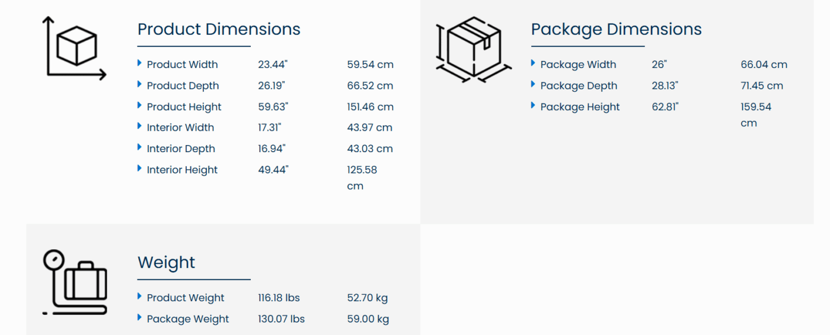Select the Product Weight 116.18 lbs value
The height and width of the screenshot is (335, 830).
(279, 298)
